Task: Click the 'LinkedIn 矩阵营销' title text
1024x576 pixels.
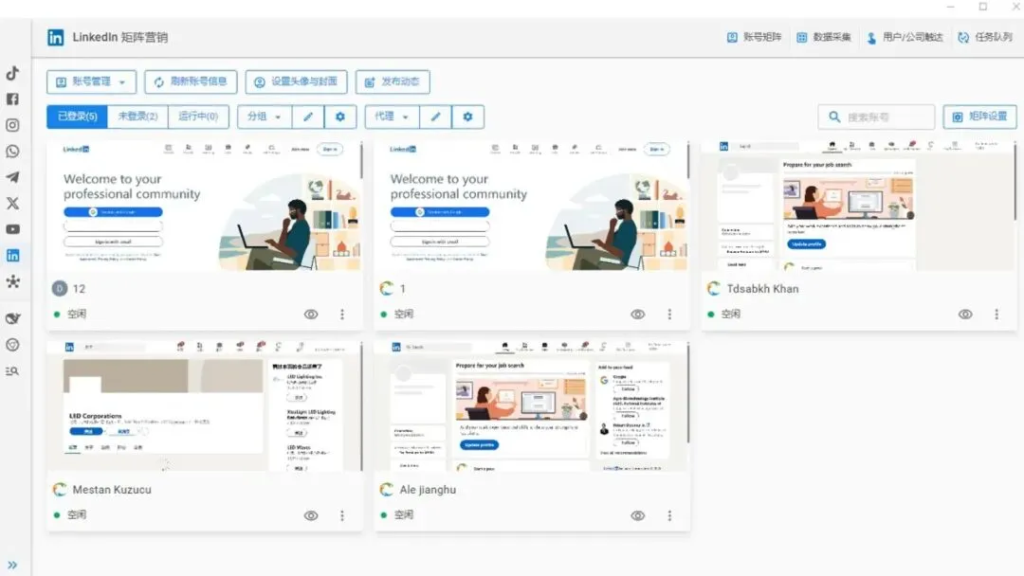Action: point(120,37)
